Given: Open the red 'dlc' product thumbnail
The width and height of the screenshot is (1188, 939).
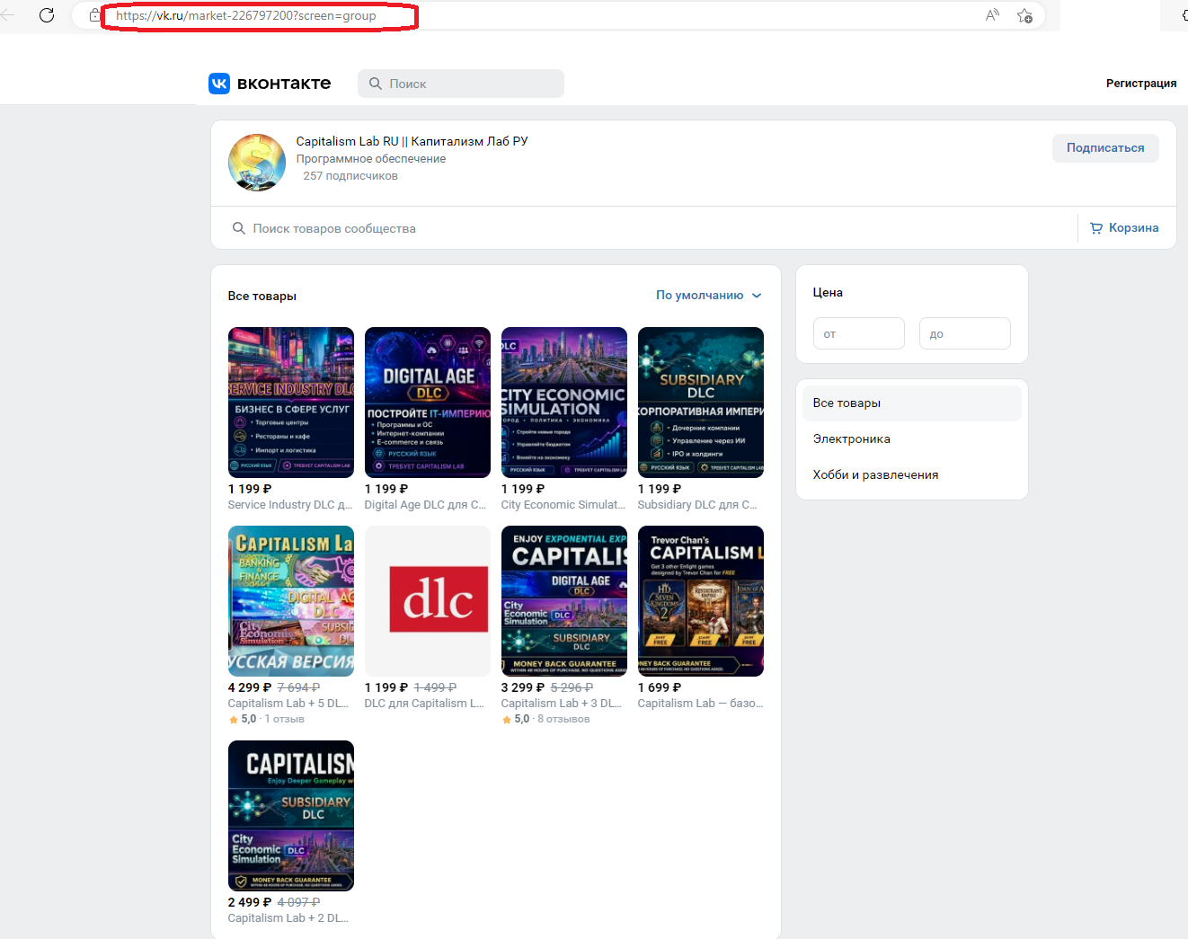Looking at the screenshot, I should click(428, 601).
